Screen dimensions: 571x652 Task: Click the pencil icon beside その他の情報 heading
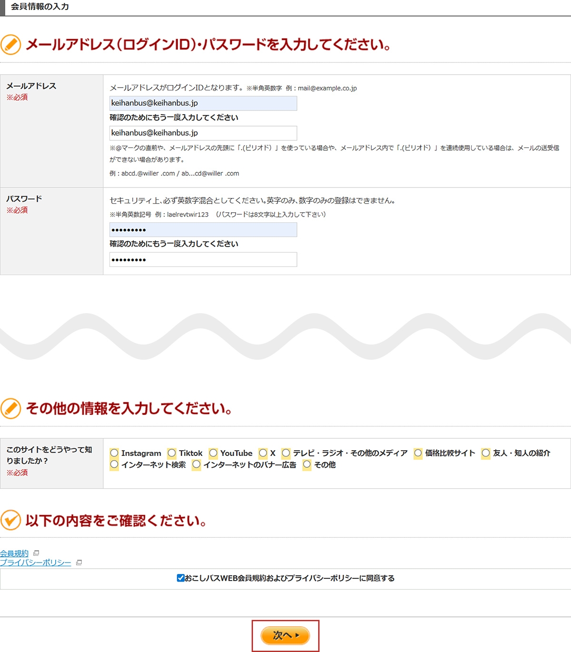point(11,408)
